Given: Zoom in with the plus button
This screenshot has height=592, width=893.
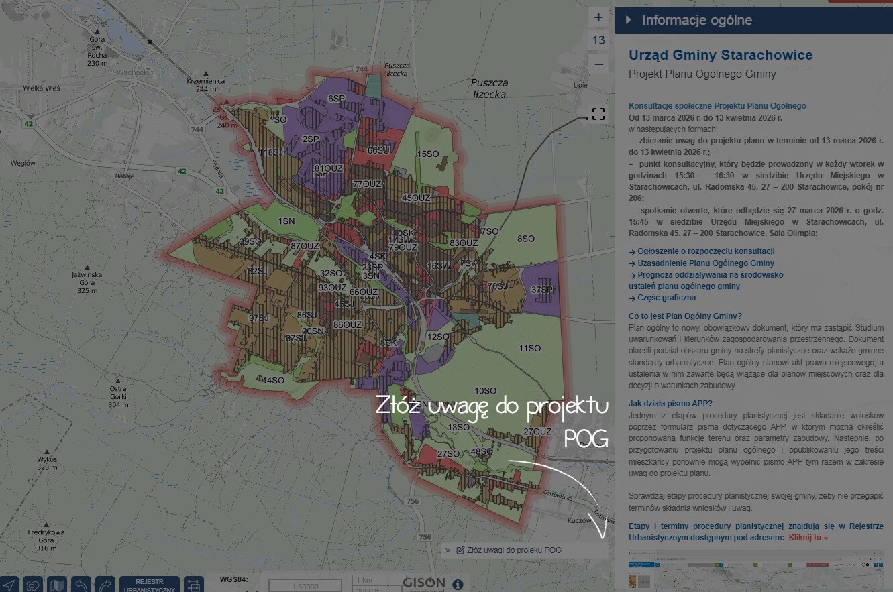Looking at the screenshot, I should click(598, 18).
